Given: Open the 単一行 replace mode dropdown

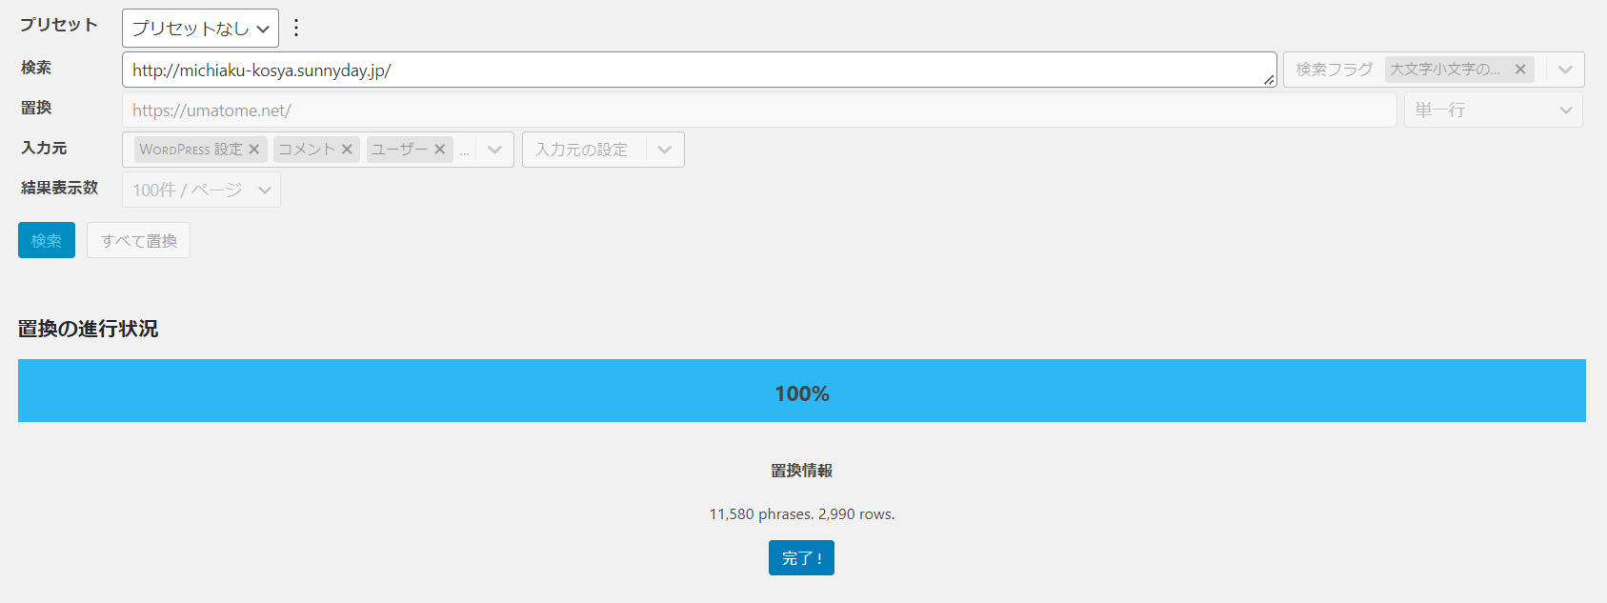Looking at the screenshot, I should point(1493,111).
